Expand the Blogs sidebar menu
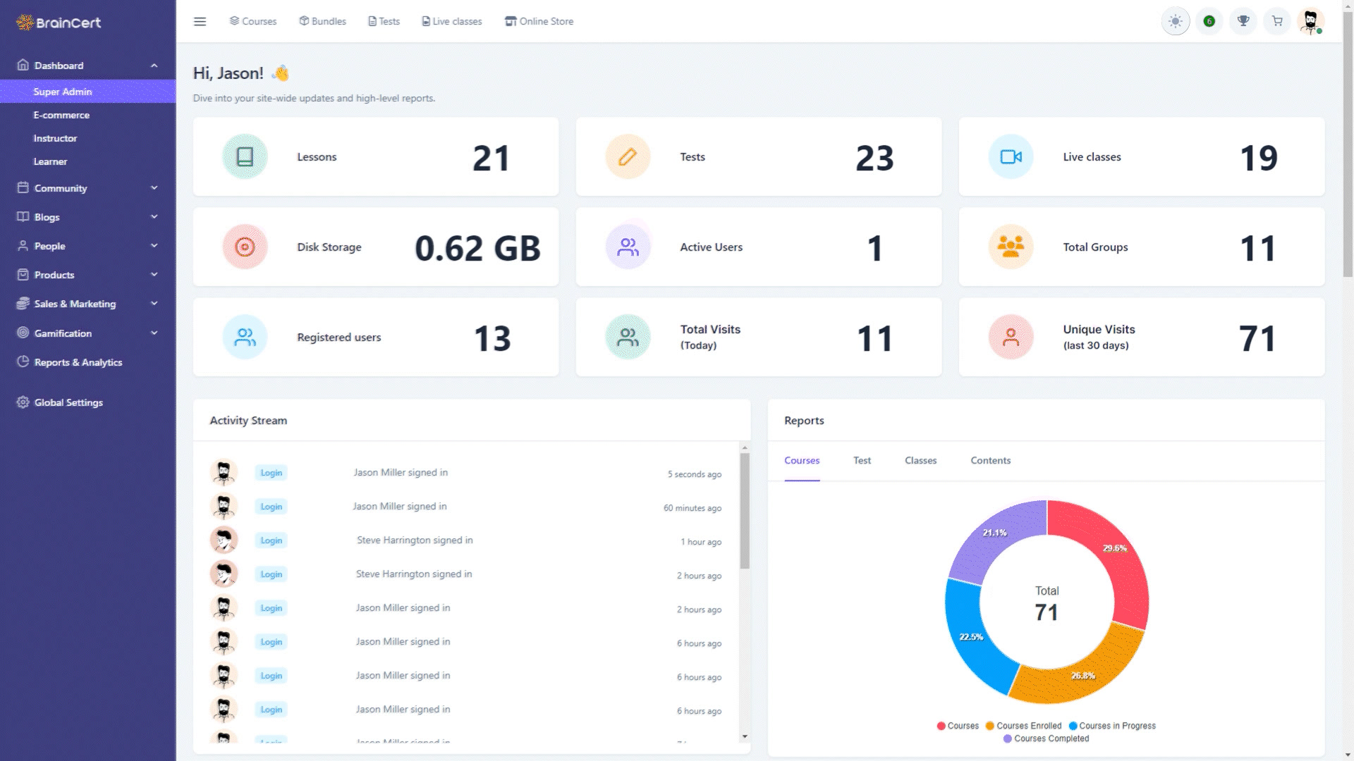Image resolution: width=1354 pixels, height=761 pixels. pos(154,216)
